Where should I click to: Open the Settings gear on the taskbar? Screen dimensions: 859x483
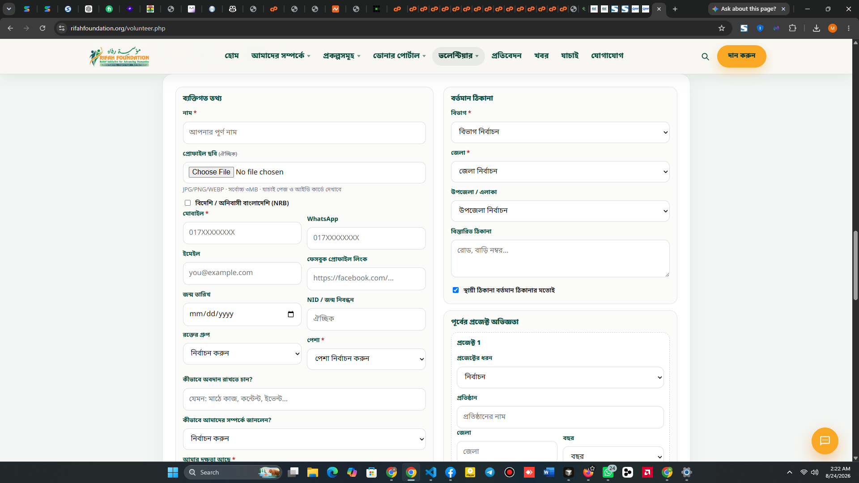click(x=687, y=472)
